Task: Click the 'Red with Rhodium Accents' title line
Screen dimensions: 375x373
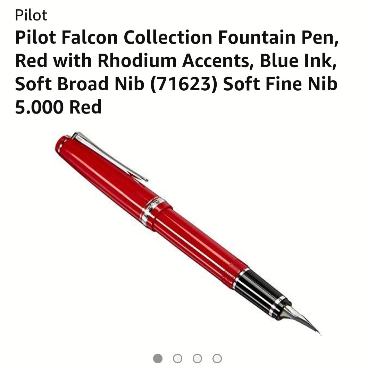Action: 134,60
